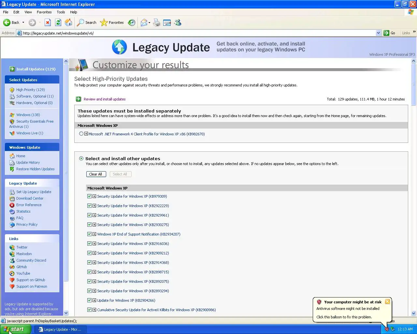This screenshot has height=334, width=417.
Task: Expand details for .NET Framework KB982670
Action: (86, 134)
